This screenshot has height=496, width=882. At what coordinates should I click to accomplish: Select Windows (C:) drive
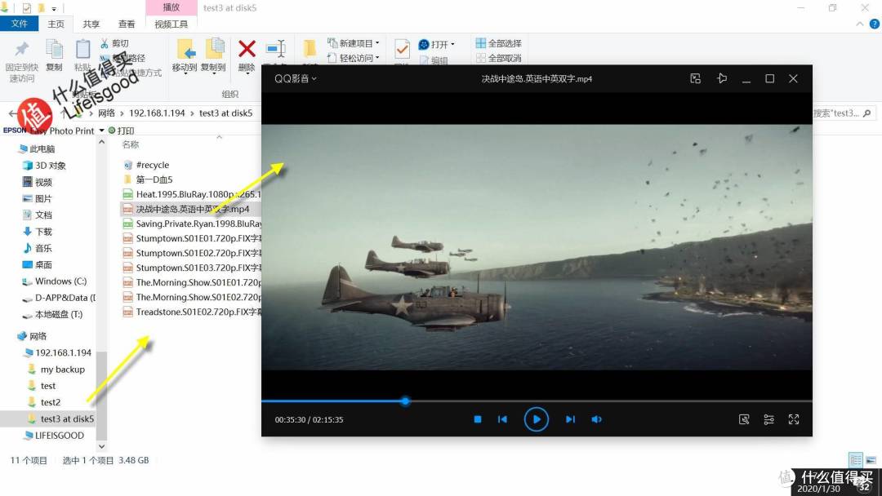click(x=55, y=281)
